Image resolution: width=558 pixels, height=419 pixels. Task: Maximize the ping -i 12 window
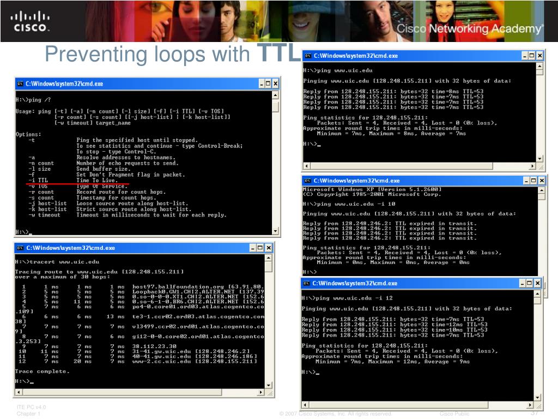[x=530, y=283]
